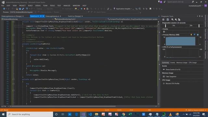Viewport: 208px width, 117px height.
Task: Open the Diagnostic Tools window options dropdown
Action: [x=197, y=16]
